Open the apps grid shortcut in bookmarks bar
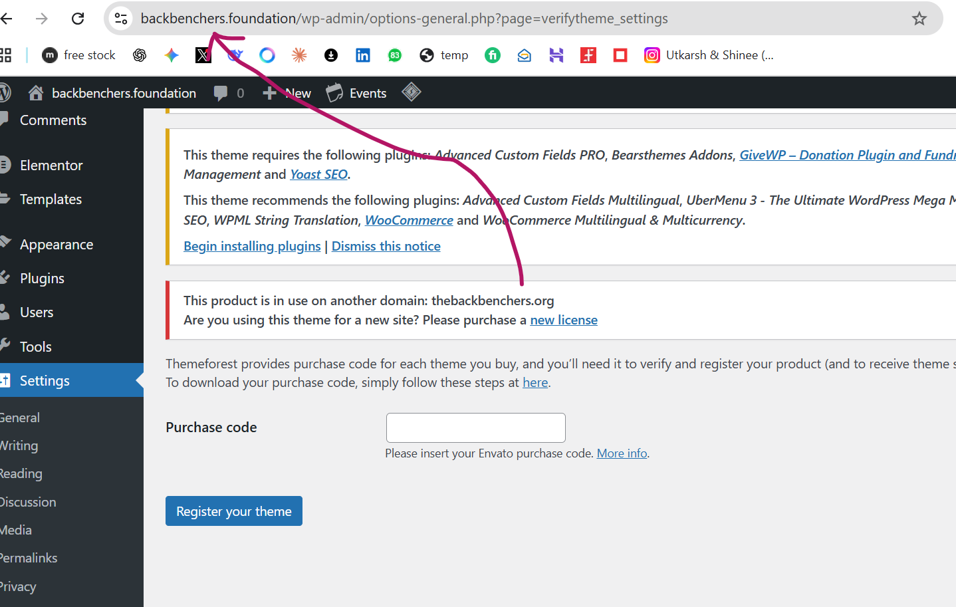 [x=5, y=55]
